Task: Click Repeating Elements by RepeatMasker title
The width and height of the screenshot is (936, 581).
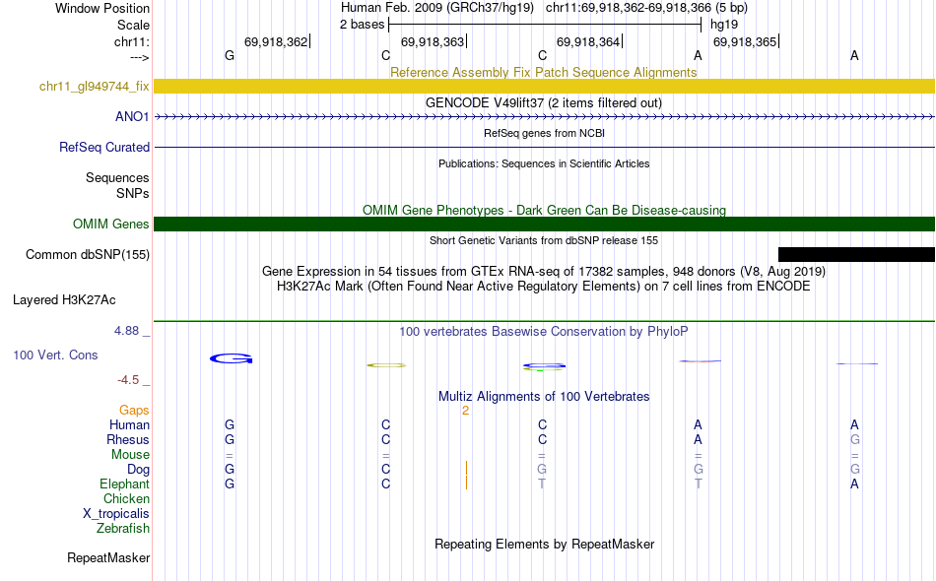Action: tap(545, 545)
